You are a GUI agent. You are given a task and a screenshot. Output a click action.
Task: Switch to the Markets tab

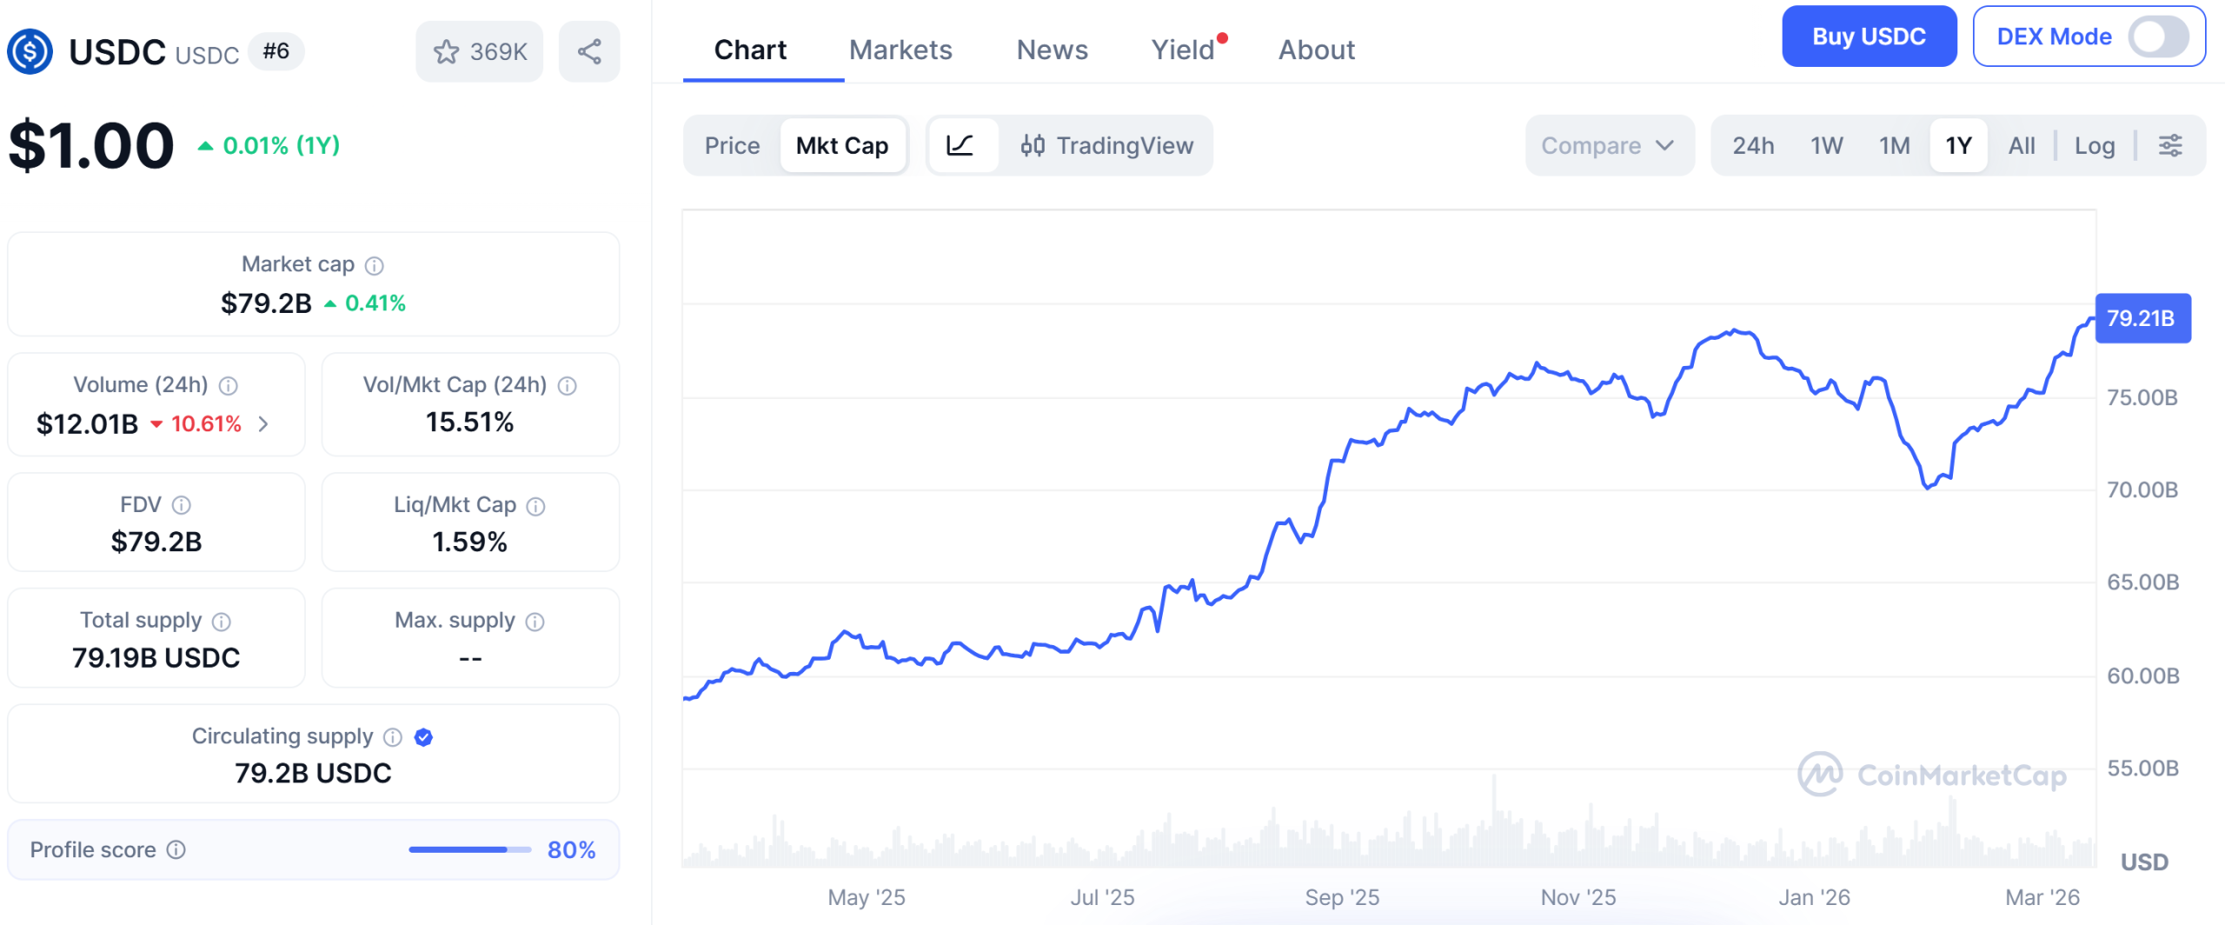tap(900, 50)
